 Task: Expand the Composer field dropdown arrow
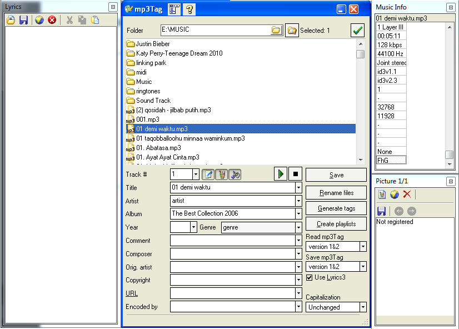298,254
